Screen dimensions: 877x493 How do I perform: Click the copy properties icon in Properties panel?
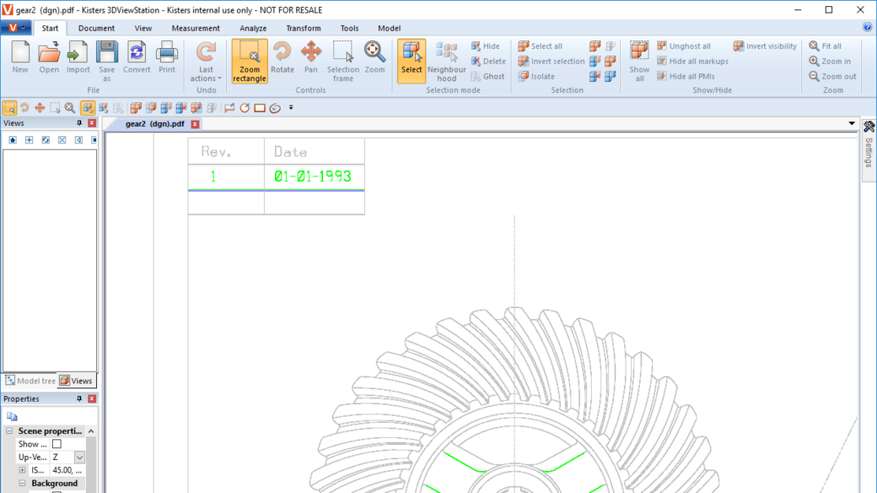(12, 417)
